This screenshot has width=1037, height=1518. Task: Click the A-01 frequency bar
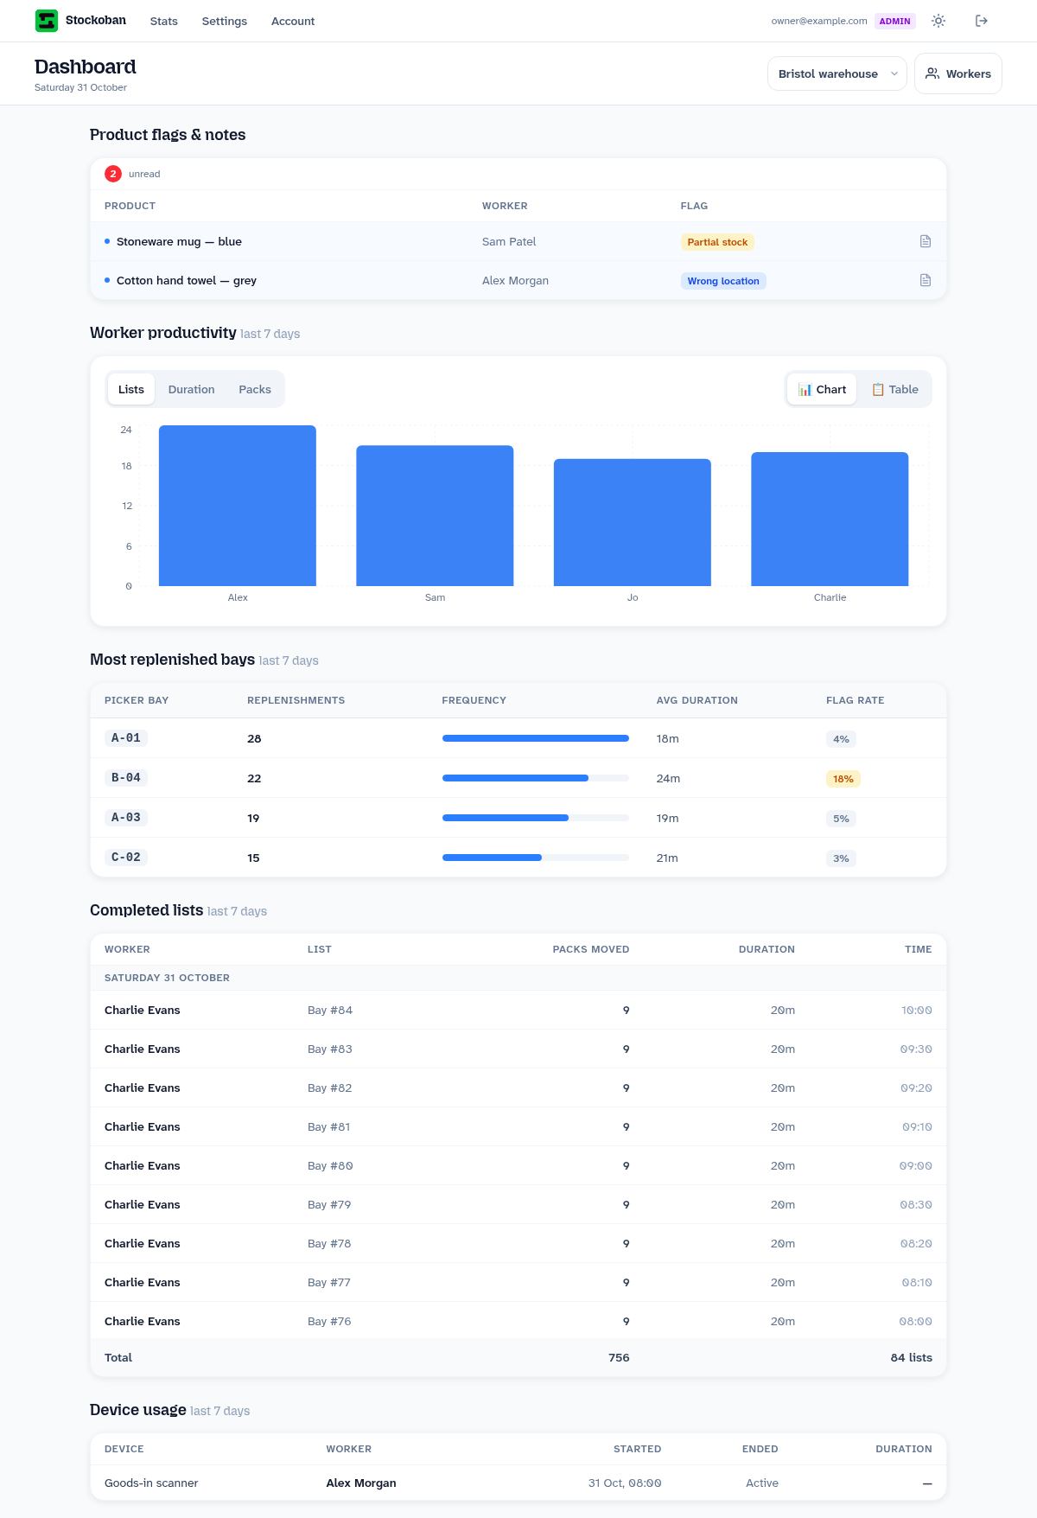[x=536, y=738]
